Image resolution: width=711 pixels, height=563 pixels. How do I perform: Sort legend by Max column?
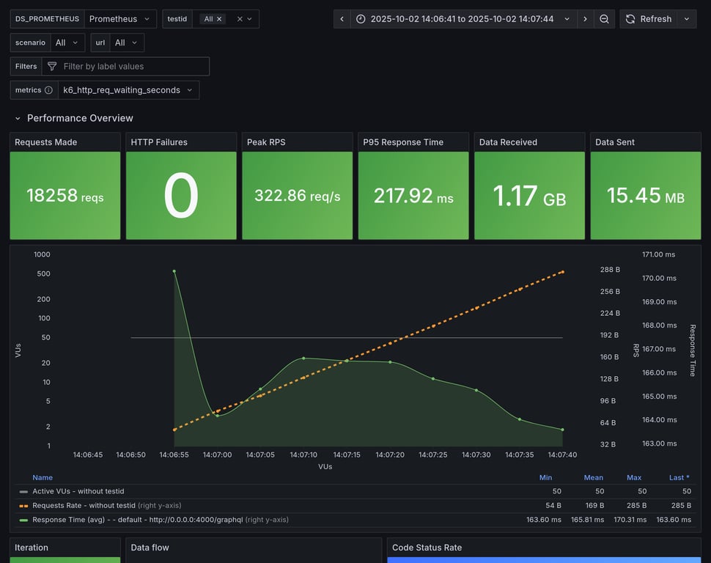coord(634,477)
